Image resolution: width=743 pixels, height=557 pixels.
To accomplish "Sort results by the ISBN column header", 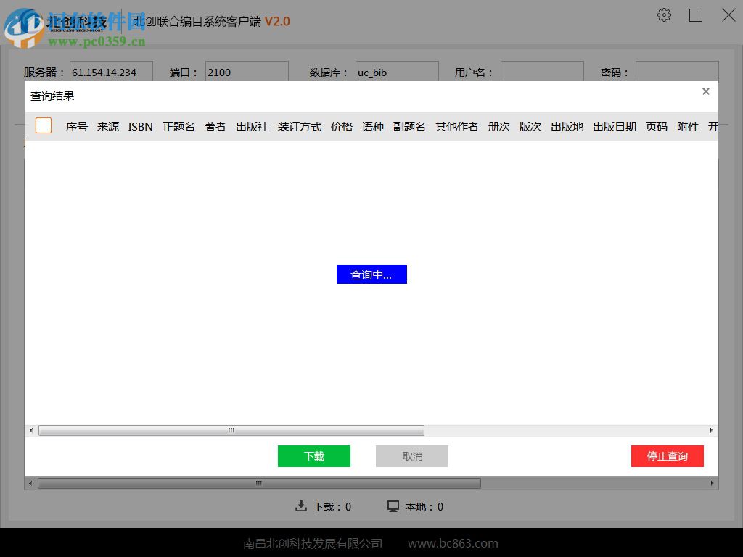I will click(140, 126).
